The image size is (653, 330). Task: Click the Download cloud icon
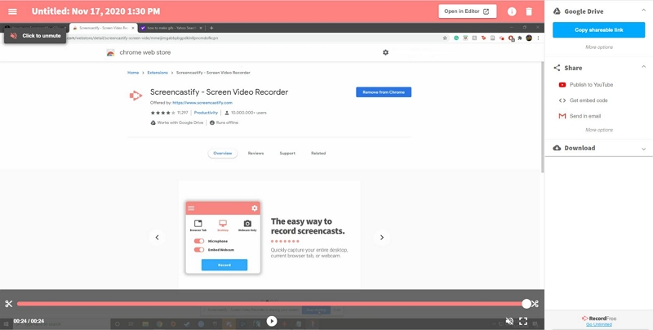pos(557,148)
